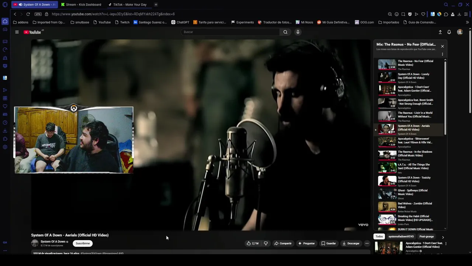Image resolution: width=472 pixels, height=266 pixels.
Task: Open the Opera GX main menu logo
Action: [x=5, y=4]
